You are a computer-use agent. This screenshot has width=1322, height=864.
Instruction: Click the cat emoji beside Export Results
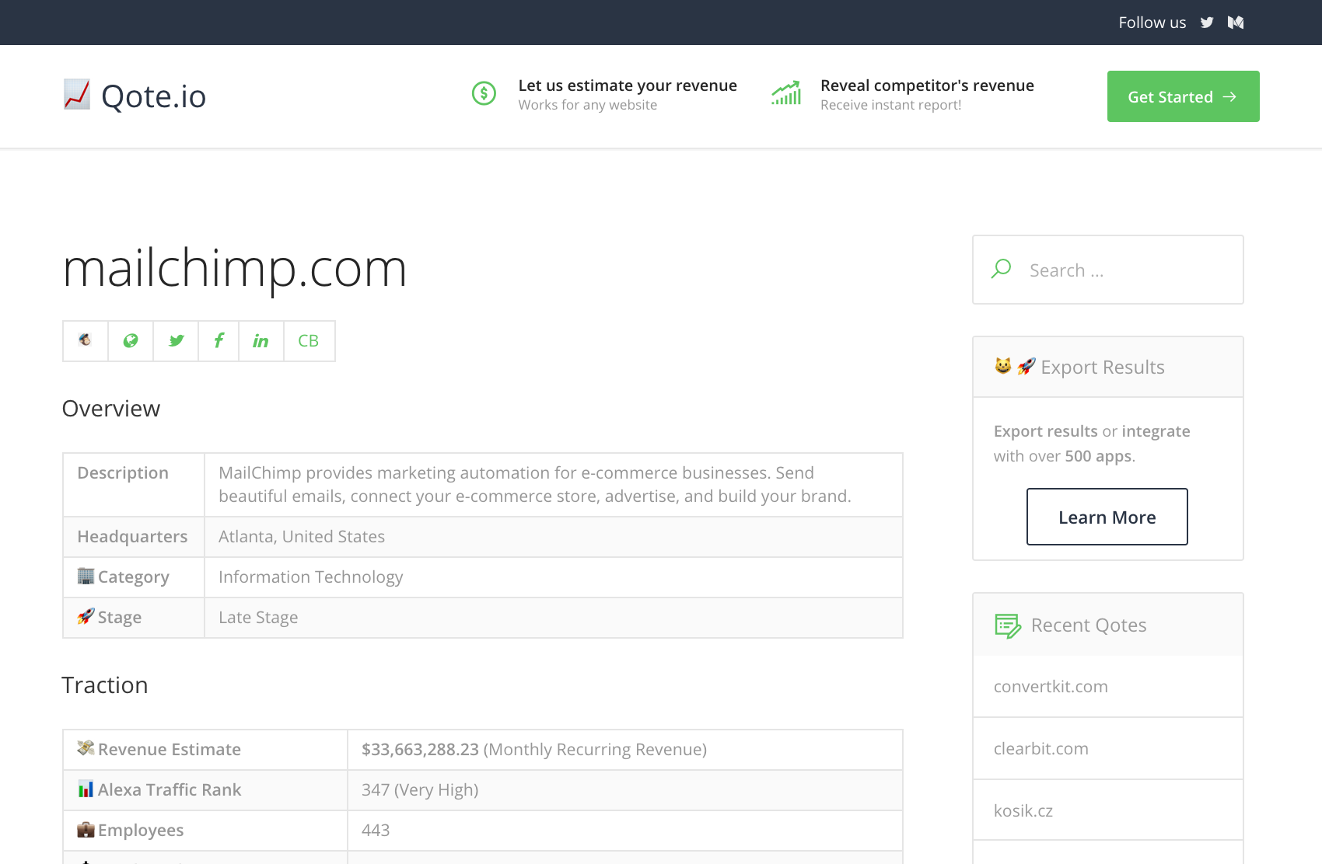tap(1003, 366)
